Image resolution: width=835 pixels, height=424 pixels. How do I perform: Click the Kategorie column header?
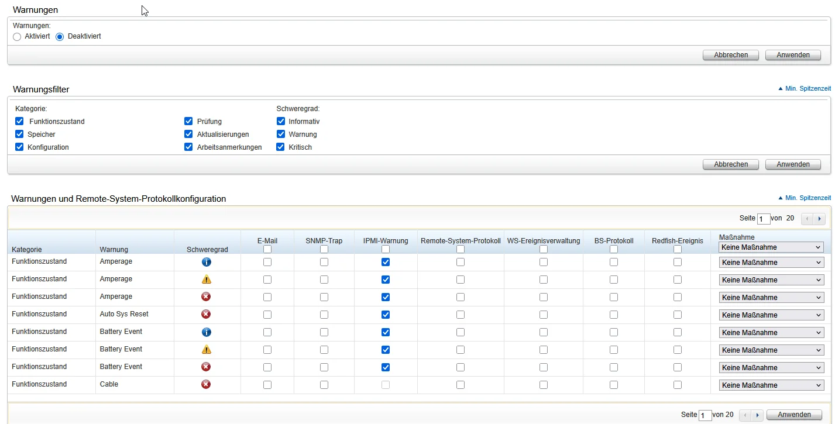26,249
